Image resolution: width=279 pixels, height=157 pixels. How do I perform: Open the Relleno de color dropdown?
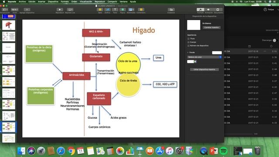pyautogui.click(x=204, y=57)
